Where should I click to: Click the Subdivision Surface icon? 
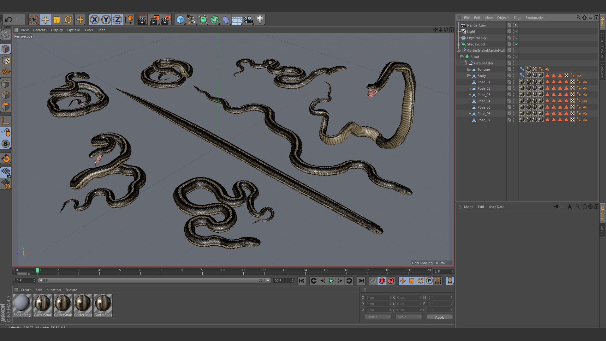click(204, 19)
